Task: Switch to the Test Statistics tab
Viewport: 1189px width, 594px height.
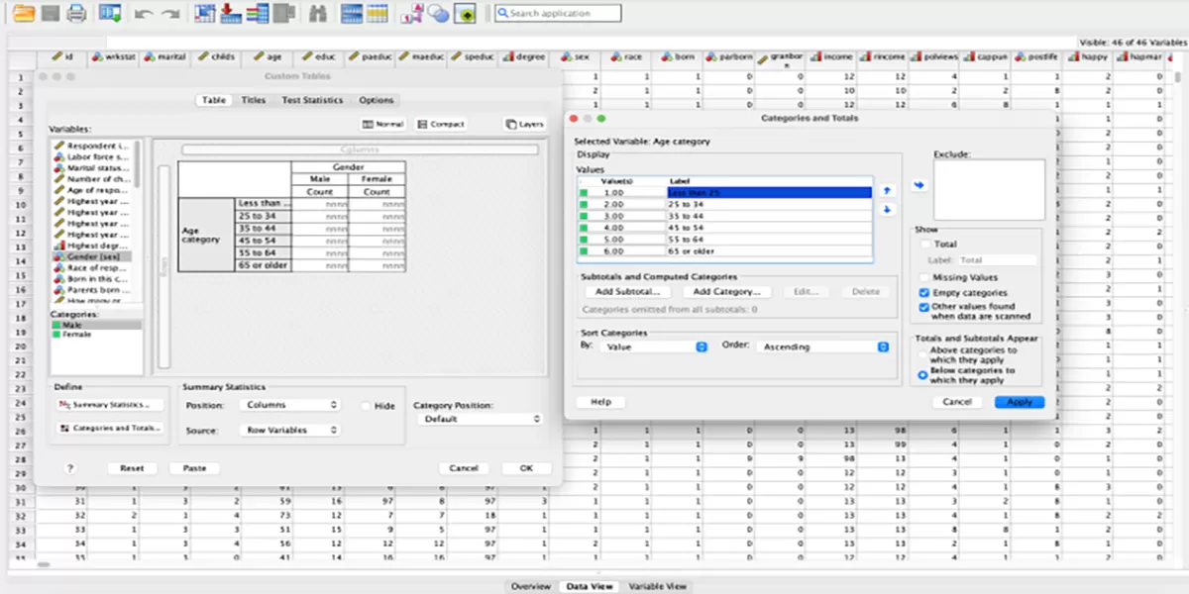Action: point(312,100)
